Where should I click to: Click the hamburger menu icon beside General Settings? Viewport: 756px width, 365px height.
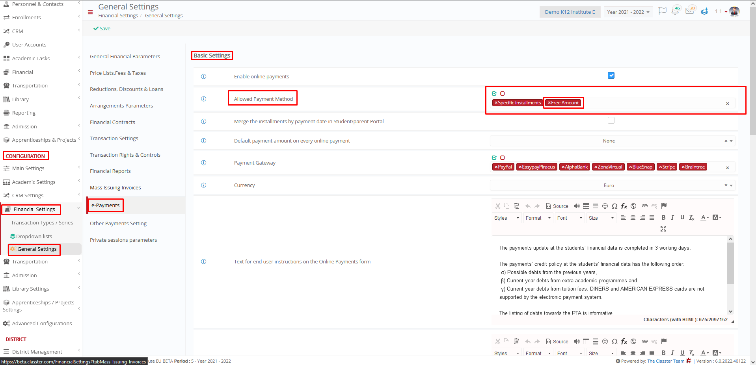click(x=90, y=12)
